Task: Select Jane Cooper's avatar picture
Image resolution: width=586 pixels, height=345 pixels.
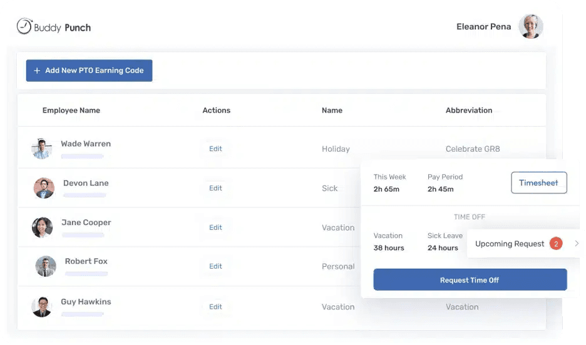Action: click(42, 227)
